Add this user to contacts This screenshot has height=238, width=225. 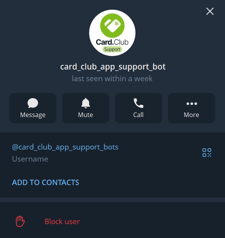(46, 182)
